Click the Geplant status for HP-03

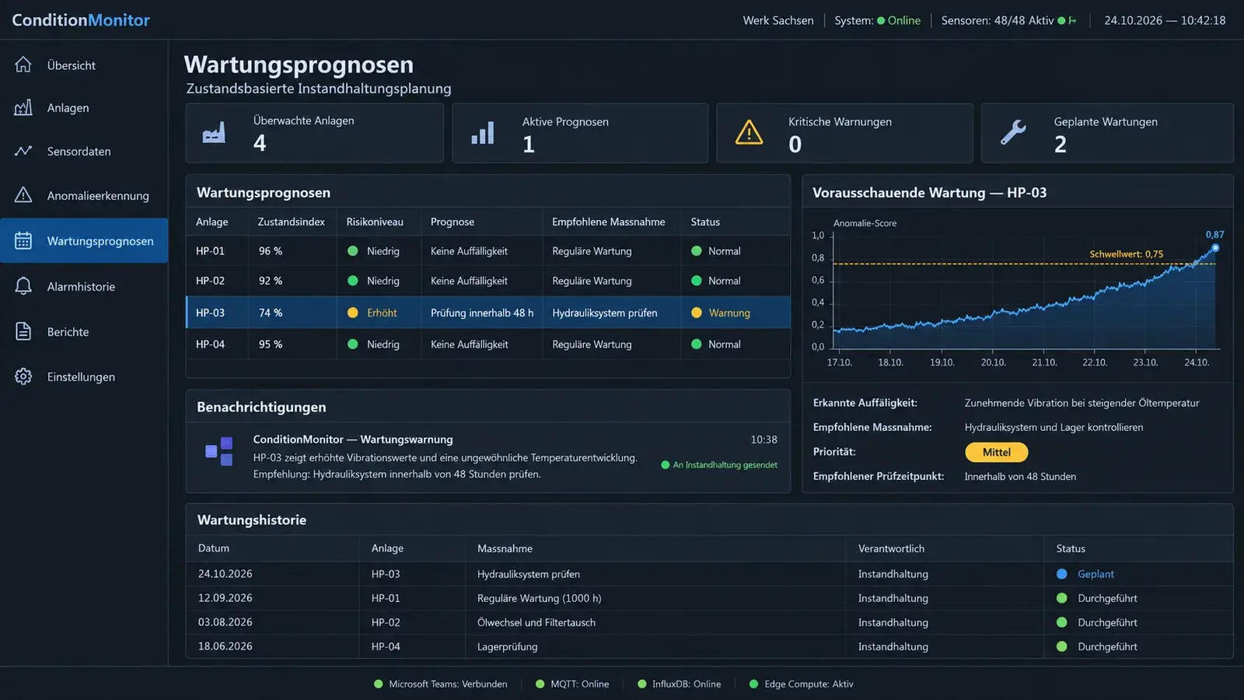point(1085,574)
